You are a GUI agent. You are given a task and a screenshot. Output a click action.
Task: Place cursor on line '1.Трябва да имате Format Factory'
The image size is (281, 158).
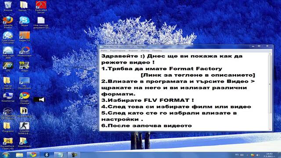click(x=162, y=69)
